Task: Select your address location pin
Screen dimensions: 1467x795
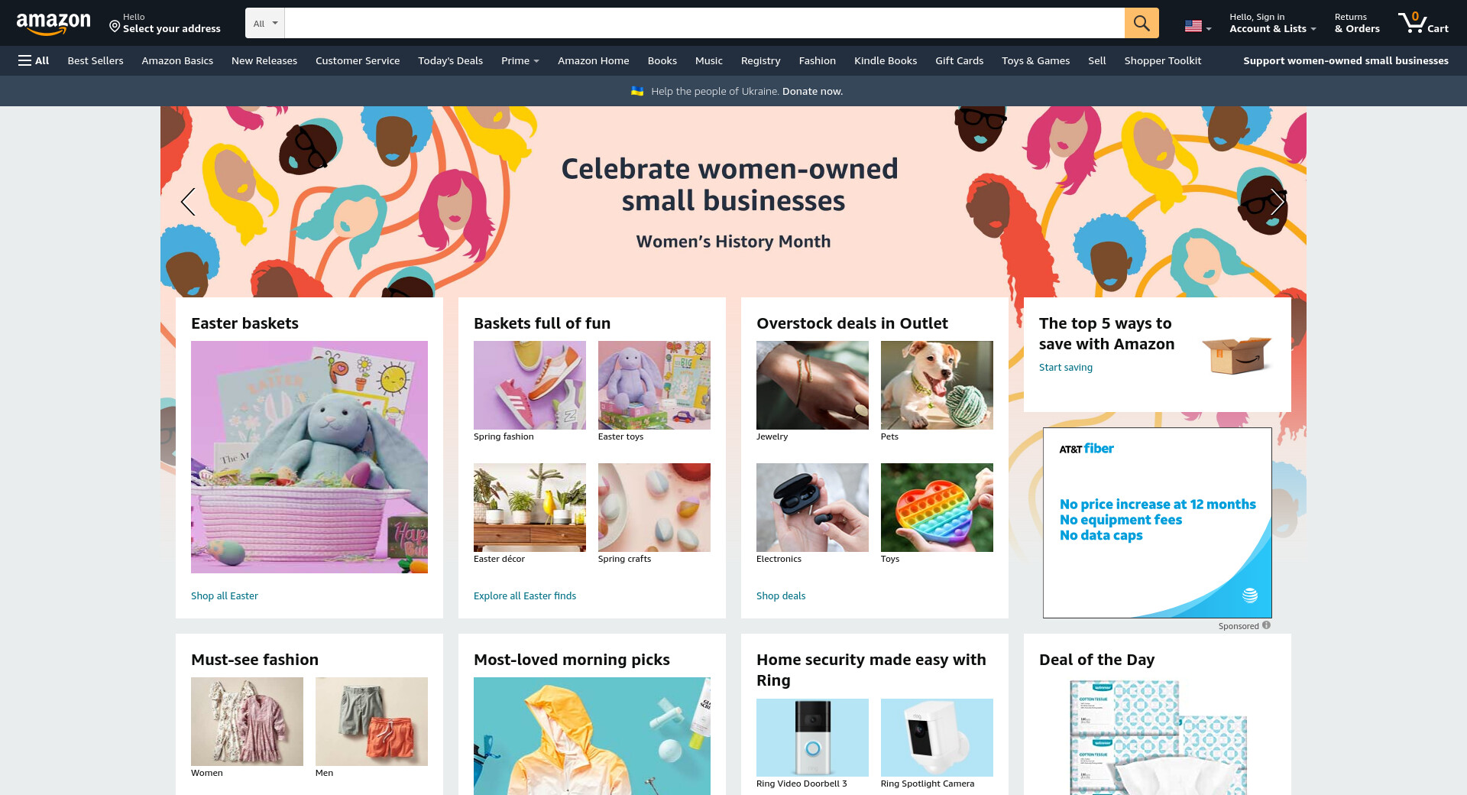Action: pos(115,27)
